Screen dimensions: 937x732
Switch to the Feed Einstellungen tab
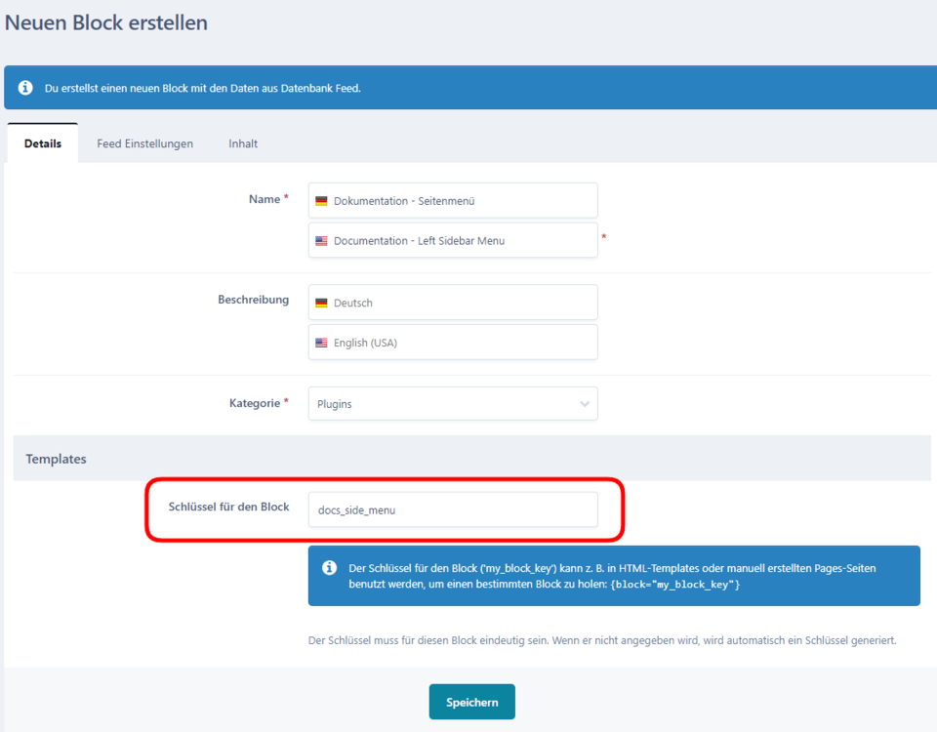[x=144, y=142]
